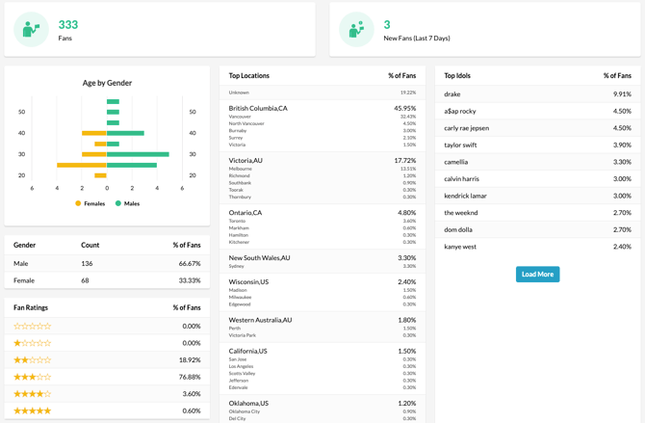The width and height of the screenshot is (645, 423).
Task: Select the two-star rating row stars
Action: [32, 360]
